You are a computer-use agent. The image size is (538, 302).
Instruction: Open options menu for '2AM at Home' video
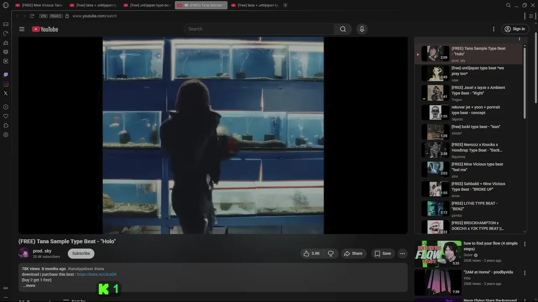(x=525, y=273)
